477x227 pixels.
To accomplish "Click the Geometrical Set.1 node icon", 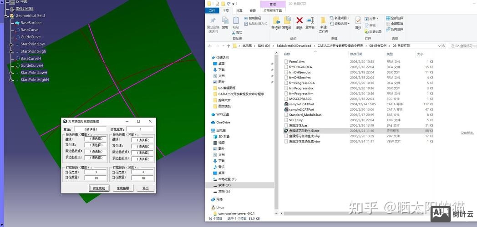I will click(12, 15).
